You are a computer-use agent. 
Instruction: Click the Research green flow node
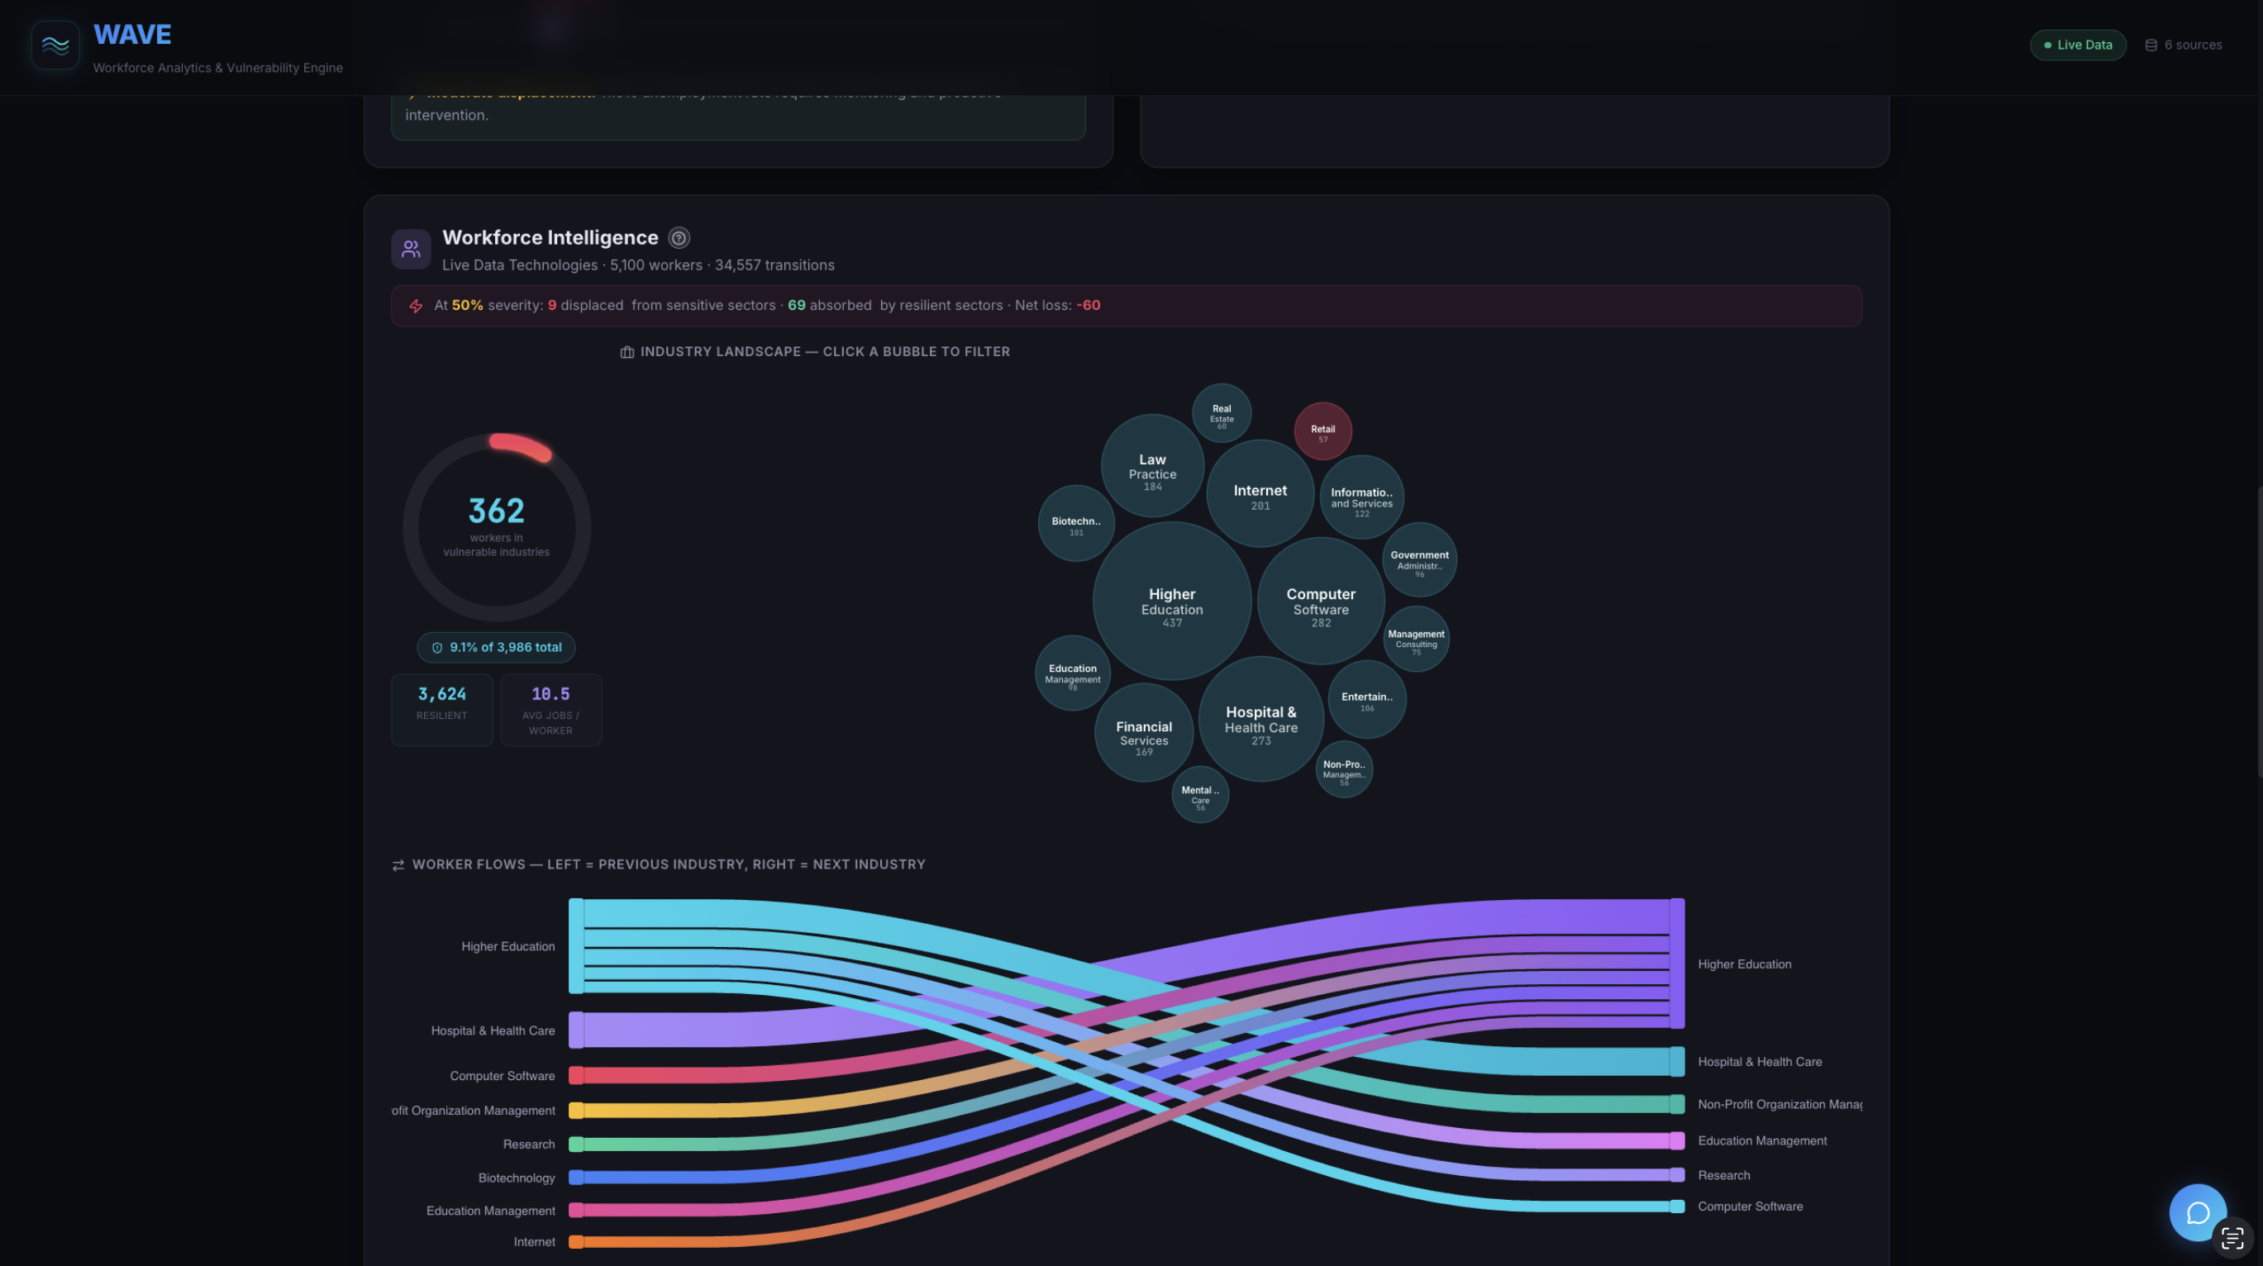click(x=575, y=1144)
